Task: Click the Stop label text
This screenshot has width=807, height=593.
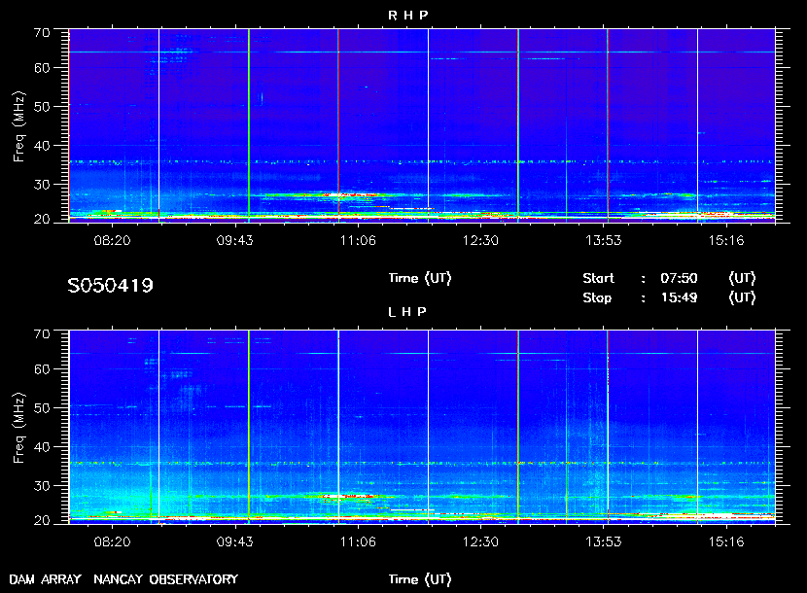Action: [x=597, y=298]
